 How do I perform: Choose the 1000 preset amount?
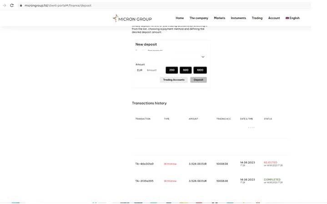point(200,70)
